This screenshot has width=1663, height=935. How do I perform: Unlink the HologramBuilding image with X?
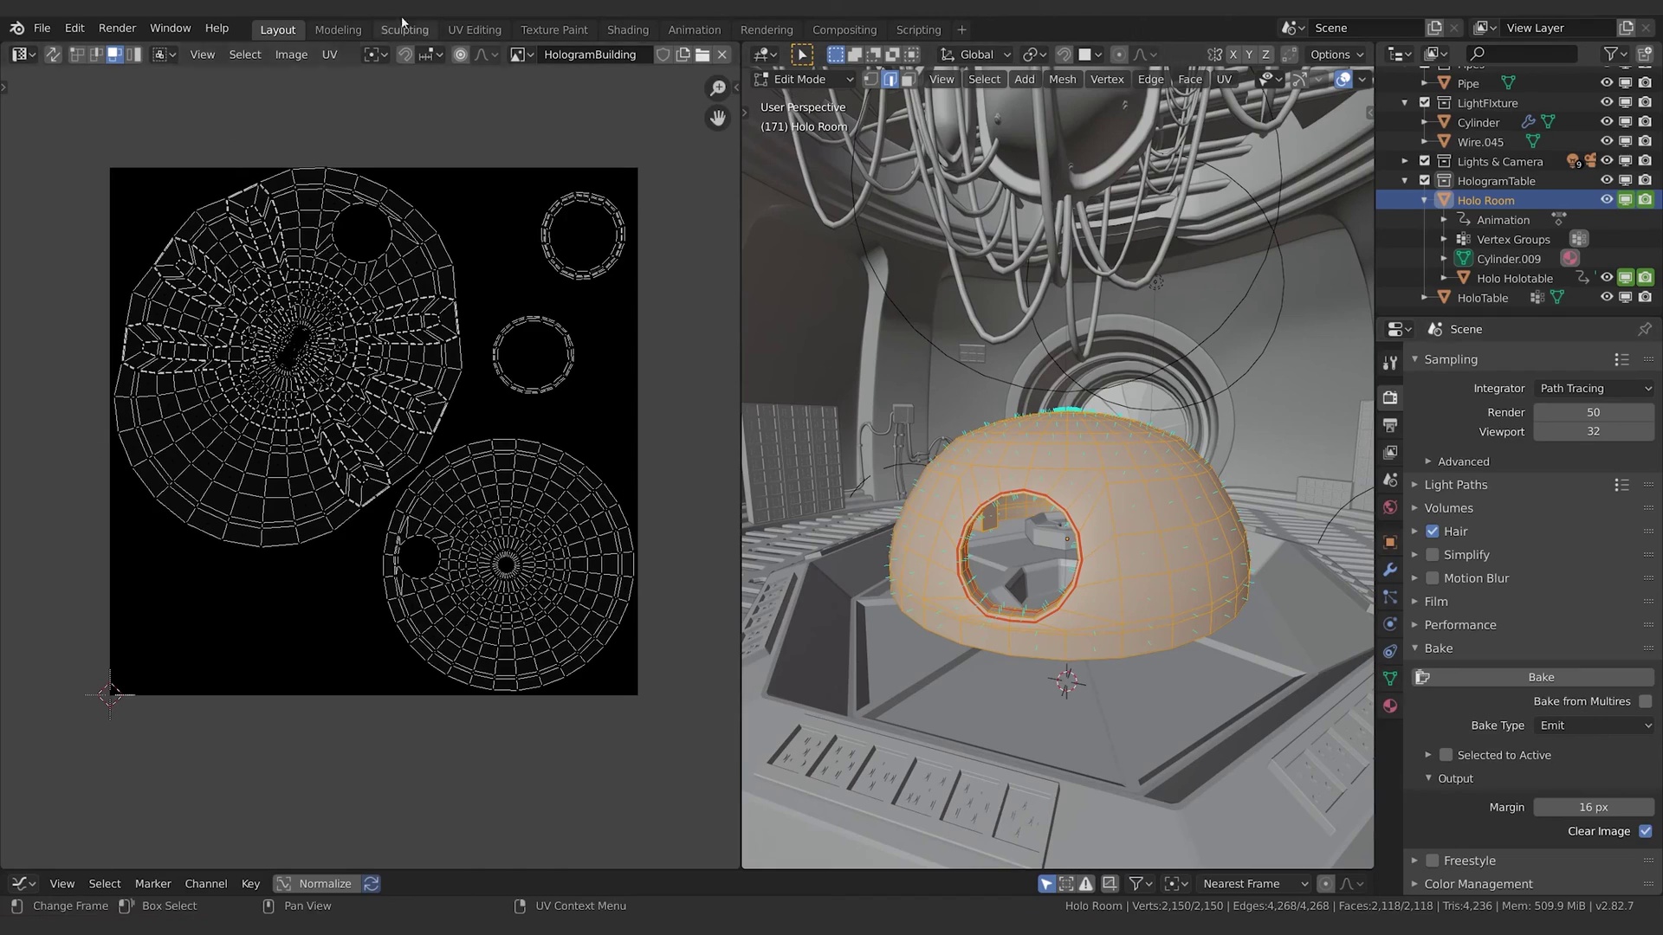coord(721,55)
